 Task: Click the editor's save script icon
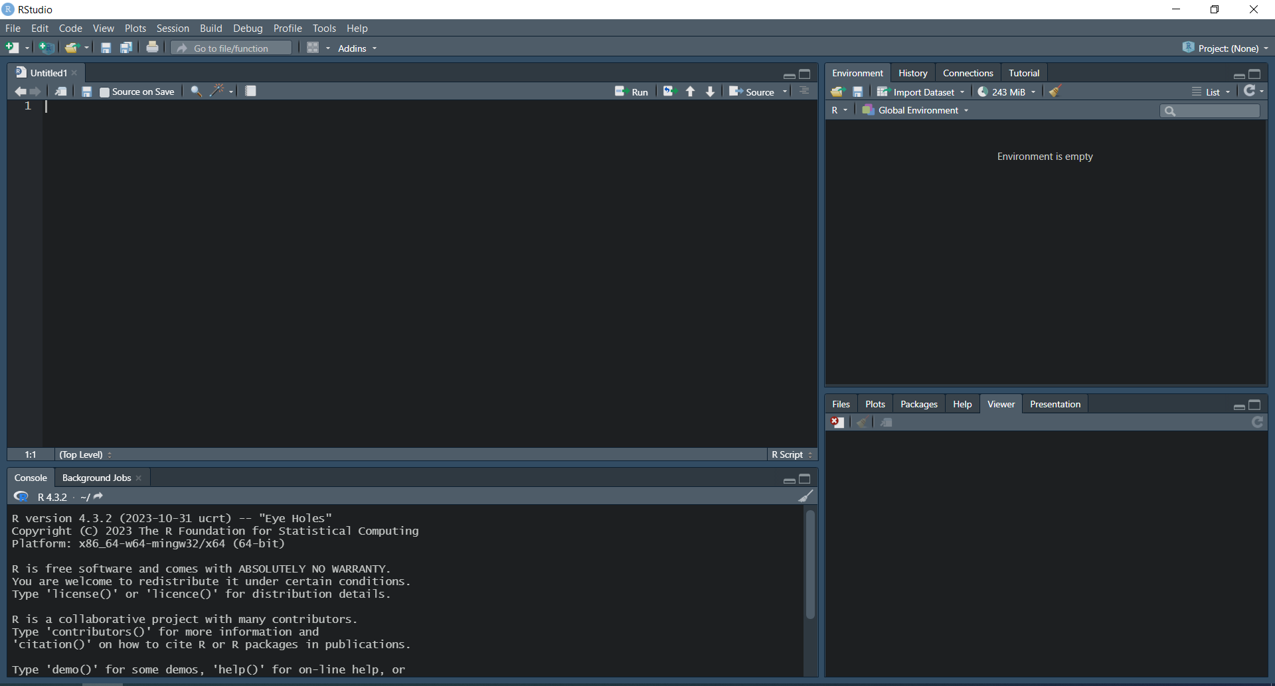click(86, 92)
